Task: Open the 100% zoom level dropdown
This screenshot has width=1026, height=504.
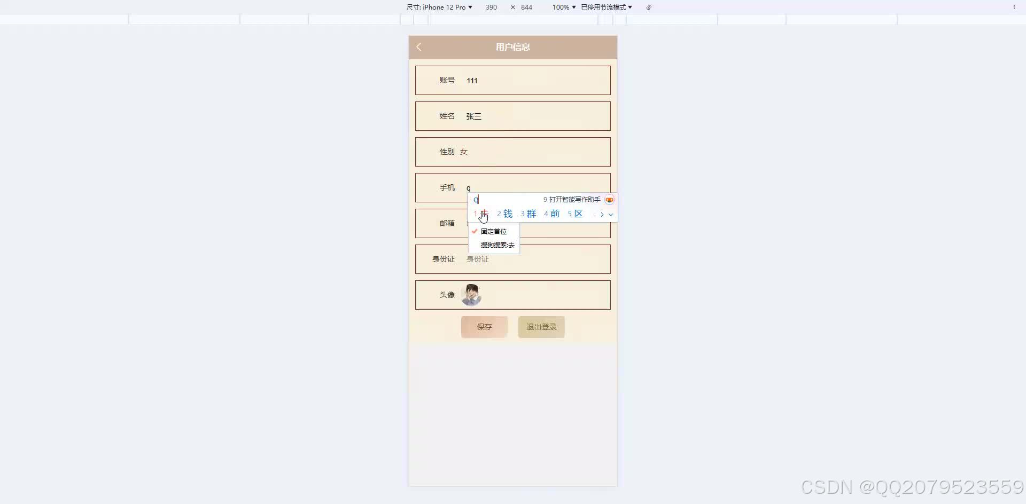Action: [563, 7]
